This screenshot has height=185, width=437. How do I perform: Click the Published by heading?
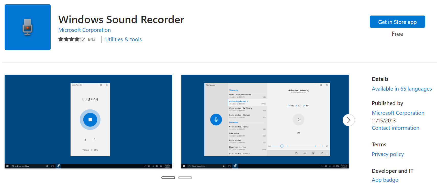[387, 103]
